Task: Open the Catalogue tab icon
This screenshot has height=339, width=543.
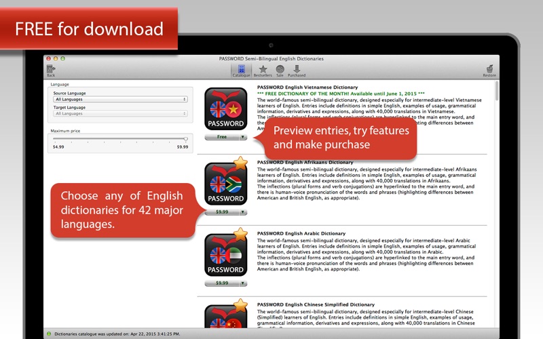Action: pyautogui.click(x=241, y=71)
